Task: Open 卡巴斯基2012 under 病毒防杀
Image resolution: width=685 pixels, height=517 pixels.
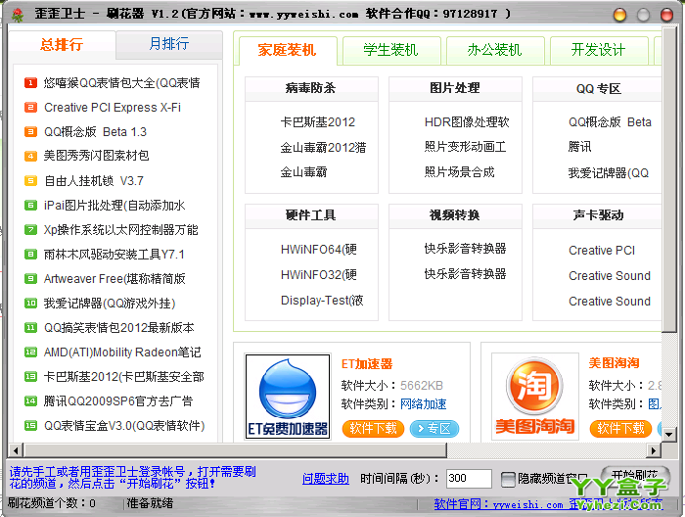Action: pos(318,122)
